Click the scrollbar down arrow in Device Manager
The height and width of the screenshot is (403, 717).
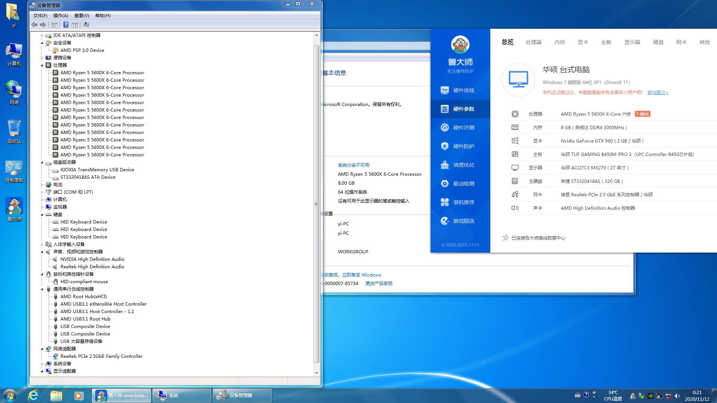(316, 373)
